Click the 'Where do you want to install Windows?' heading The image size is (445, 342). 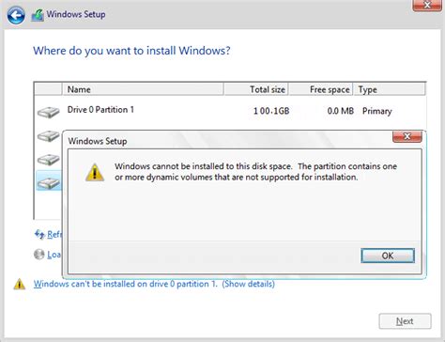click(x=131, y=51)
